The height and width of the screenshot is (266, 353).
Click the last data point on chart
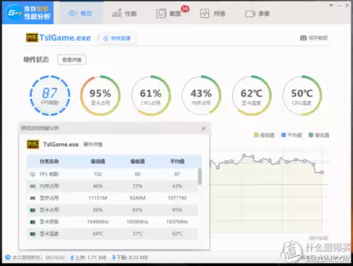322,173
